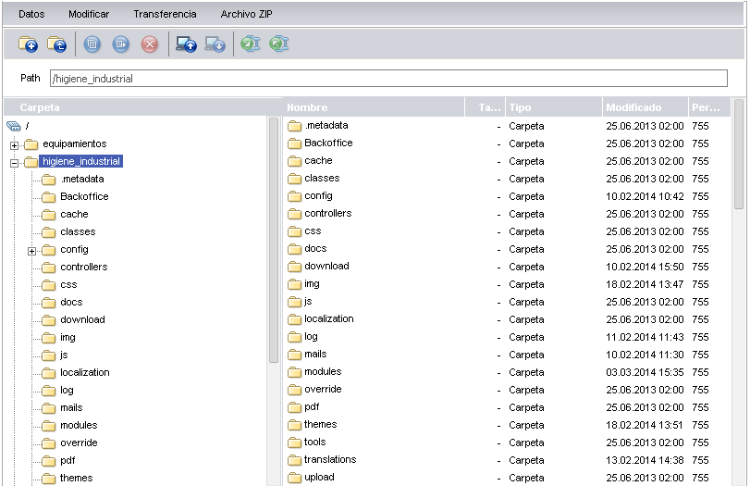
Task: Click the parent folder up icon
Action: [x=57, y=44]
